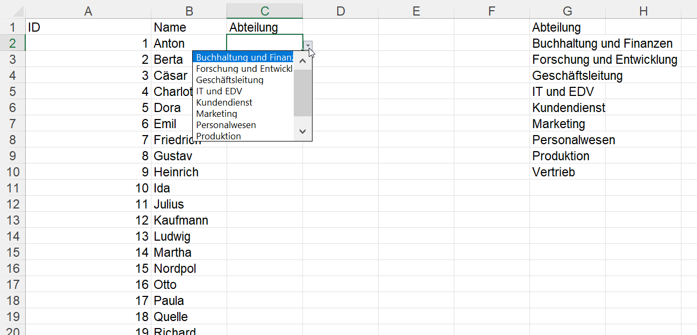Select 'Buchhaltung und Finanzen' from dropdown list

pyautogui.click(x=244, y=57)
